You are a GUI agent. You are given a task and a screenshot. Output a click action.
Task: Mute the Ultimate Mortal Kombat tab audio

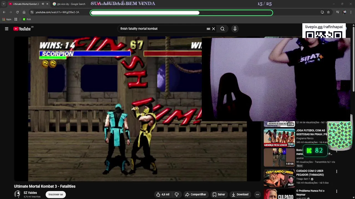(43, 4)
